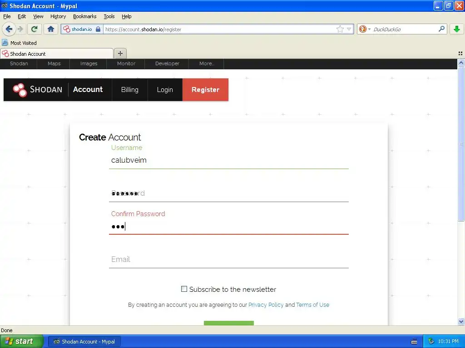This screenshot has height=348, width=465.
Task: Open the Tools menu
Action: point(109,16)
